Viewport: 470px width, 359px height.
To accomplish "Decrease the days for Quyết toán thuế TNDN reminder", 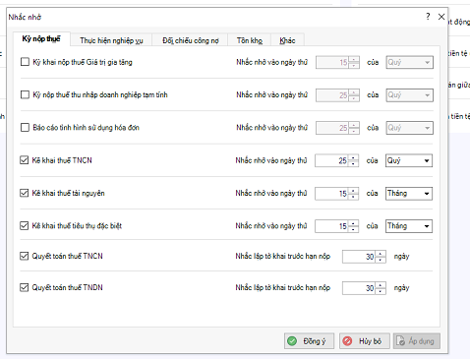I will pos(381,291).
